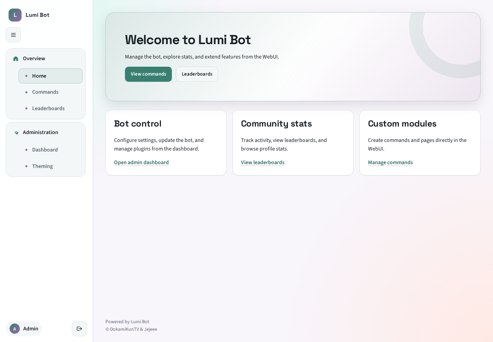Open Leaderboards in the sidebar
Screen dimensions: 493x342
pos(50,108)
